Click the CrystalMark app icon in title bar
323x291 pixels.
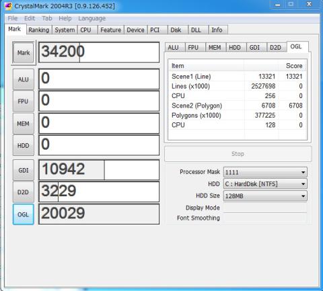point(8,6)
